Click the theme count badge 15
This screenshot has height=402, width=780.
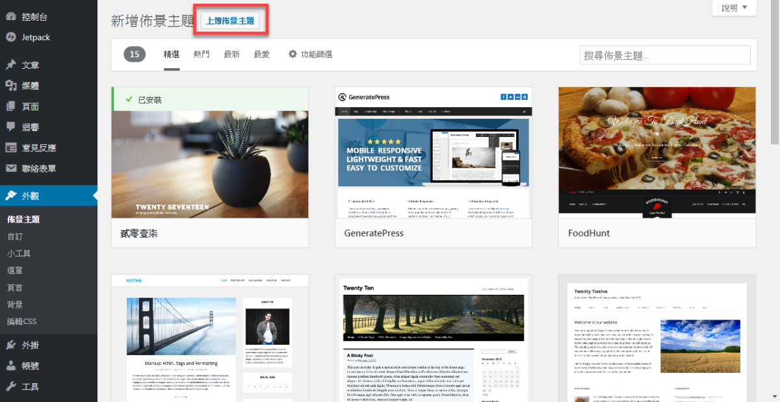click(135, 55)
